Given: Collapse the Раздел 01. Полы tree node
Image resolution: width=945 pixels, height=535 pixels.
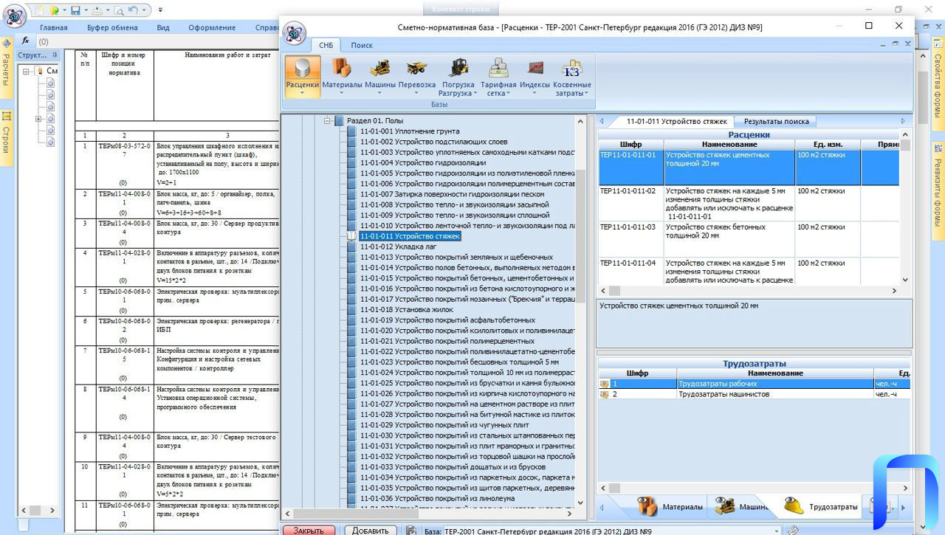Looking at the screenshot, I should pos(326,120).
